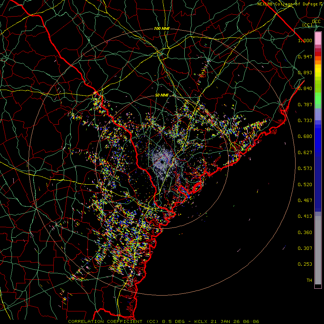Pick the pink segment at the color bar top
The image size is (324, 324).
[318, 38]
